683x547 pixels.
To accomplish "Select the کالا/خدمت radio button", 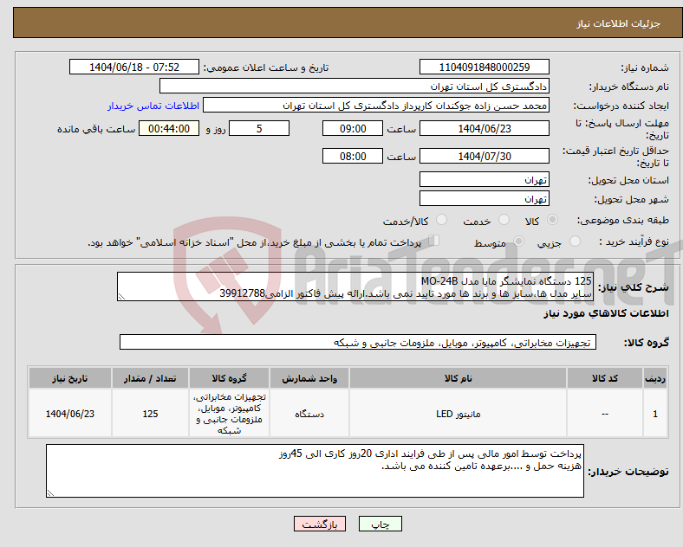I will [x=442, y=220].
